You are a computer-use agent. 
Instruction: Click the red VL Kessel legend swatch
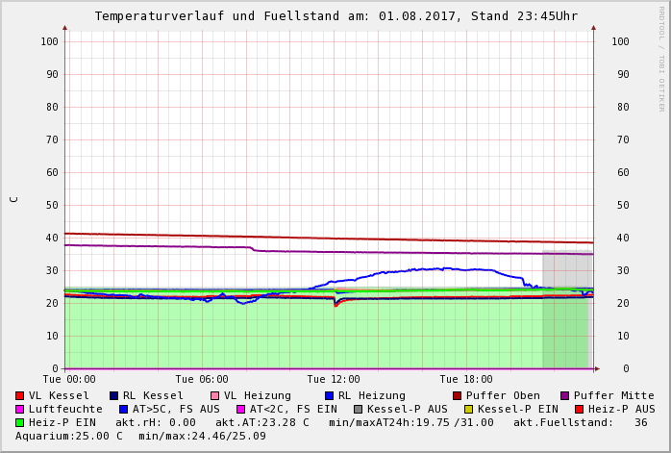click(x=20, y=395)
